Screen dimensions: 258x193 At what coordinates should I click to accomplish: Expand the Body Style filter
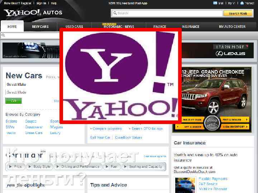click(x=39, y=167)
